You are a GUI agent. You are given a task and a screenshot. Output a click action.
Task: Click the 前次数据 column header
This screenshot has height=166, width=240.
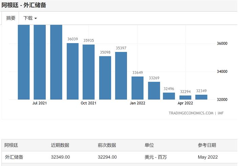pos(107,145)
